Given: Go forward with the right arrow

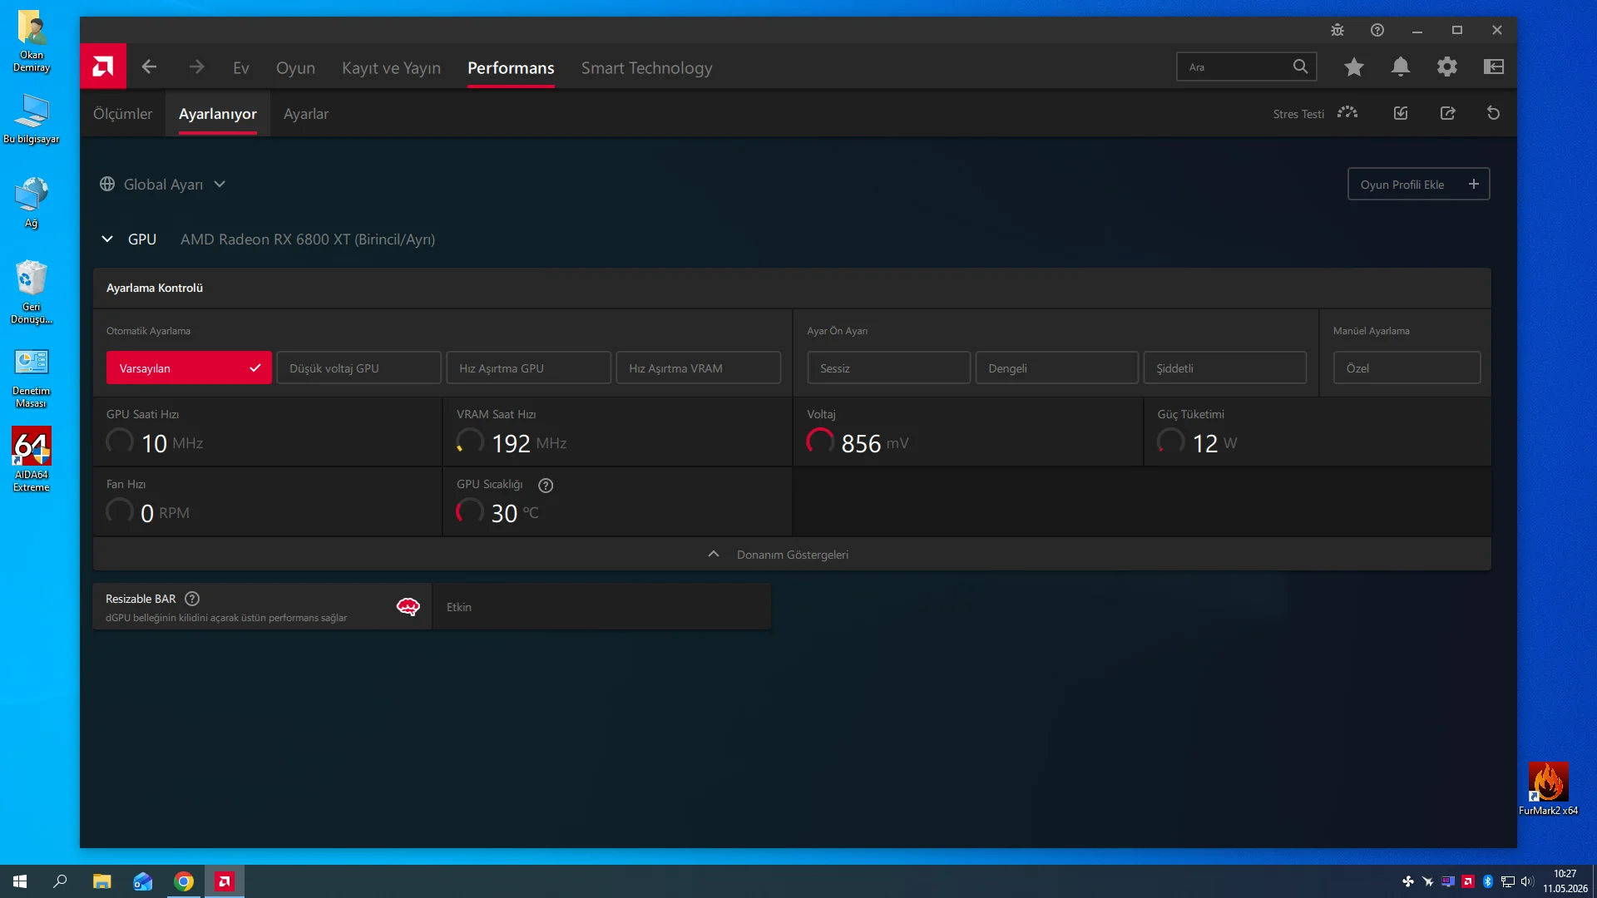Looking at the screenshot, I should click(x=196, y=67).
